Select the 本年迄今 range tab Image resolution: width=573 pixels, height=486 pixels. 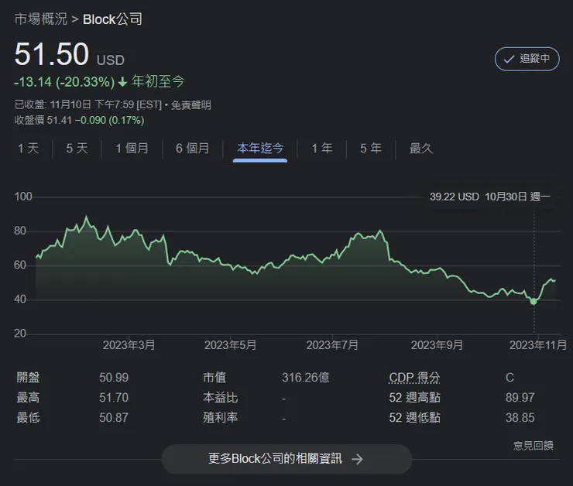(260, 149)
